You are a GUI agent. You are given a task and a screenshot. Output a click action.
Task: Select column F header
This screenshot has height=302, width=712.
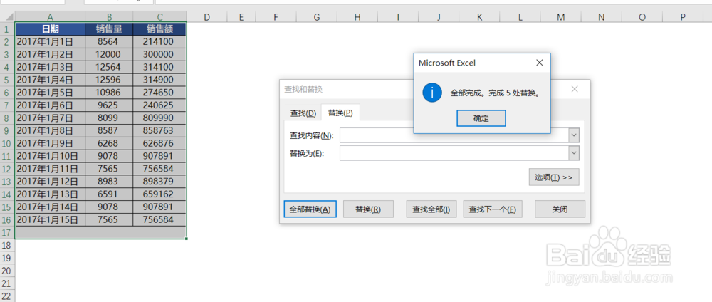[276, 17]
